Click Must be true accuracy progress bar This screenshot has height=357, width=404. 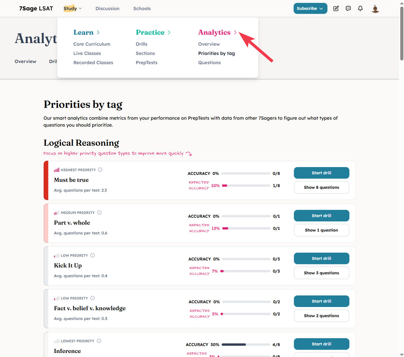246,174
